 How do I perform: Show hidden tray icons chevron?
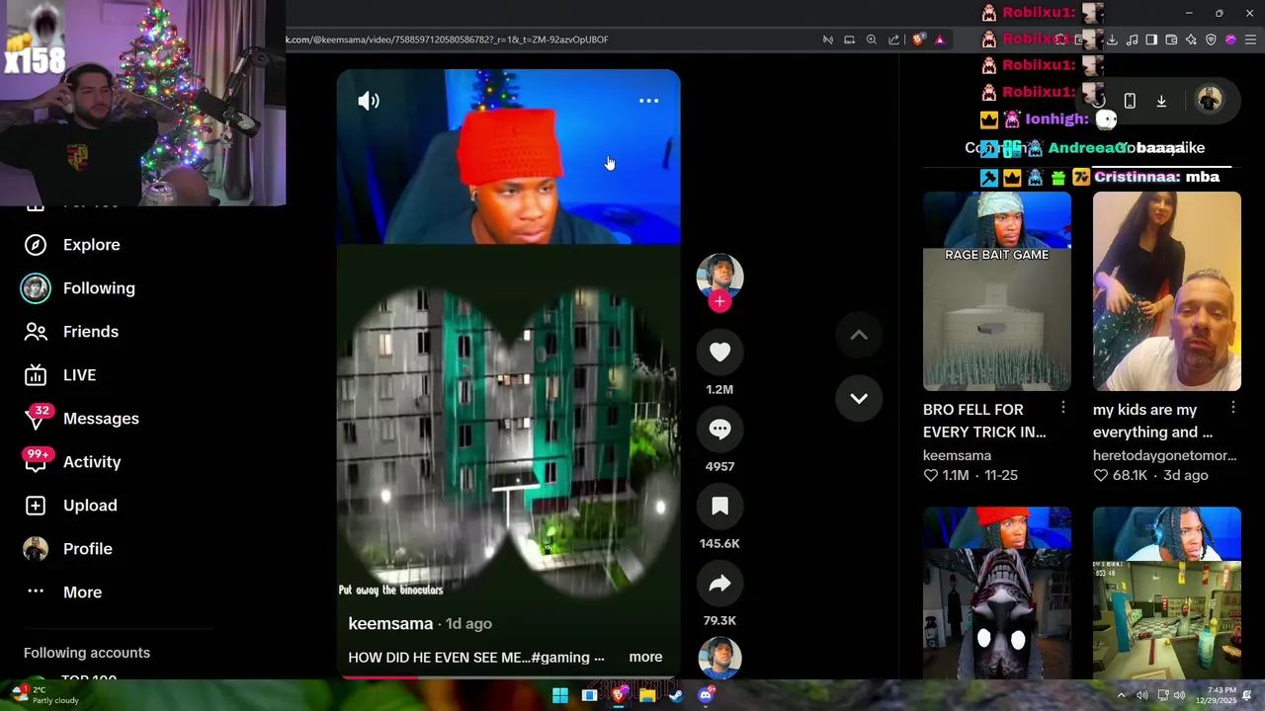(x=1122, y=695)
